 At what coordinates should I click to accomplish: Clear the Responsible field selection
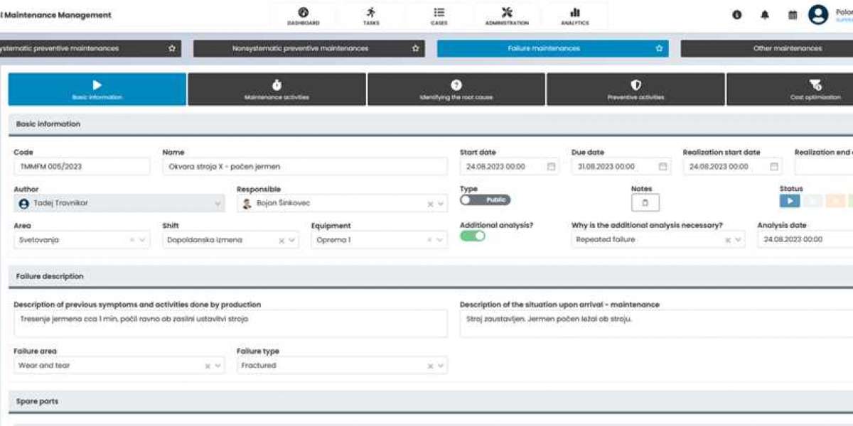pos(430,204)
